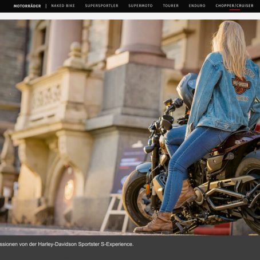Click the Harley-Davidson Sportster S-Experience caption
Screen dimensions: 260x260
pos(66,244)
